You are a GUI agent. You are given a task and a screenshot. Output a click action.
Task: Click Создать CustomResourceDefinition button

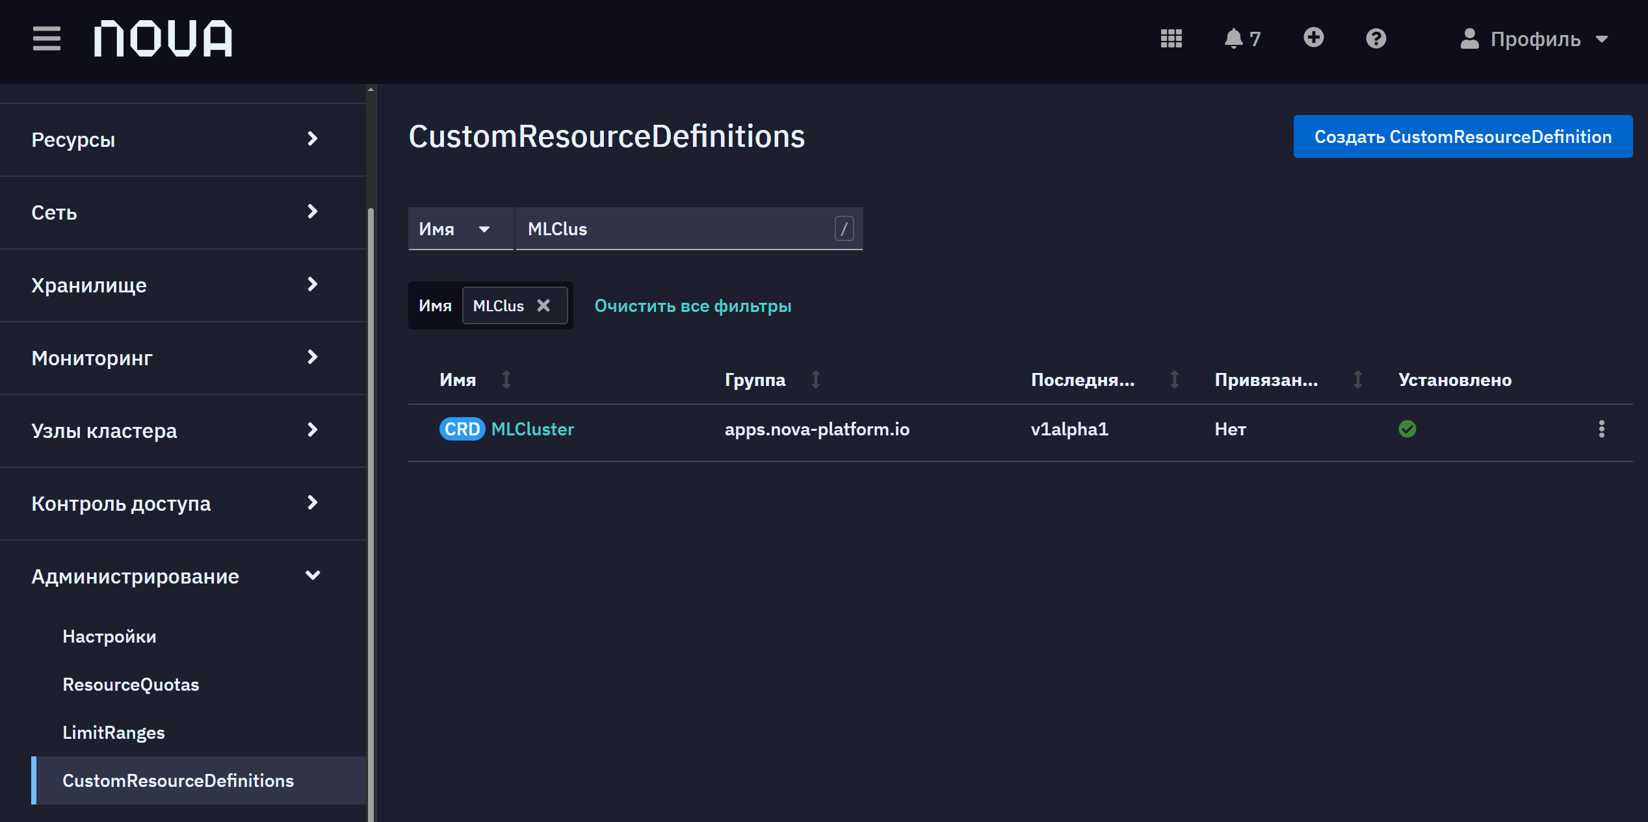pos(1463,136)
